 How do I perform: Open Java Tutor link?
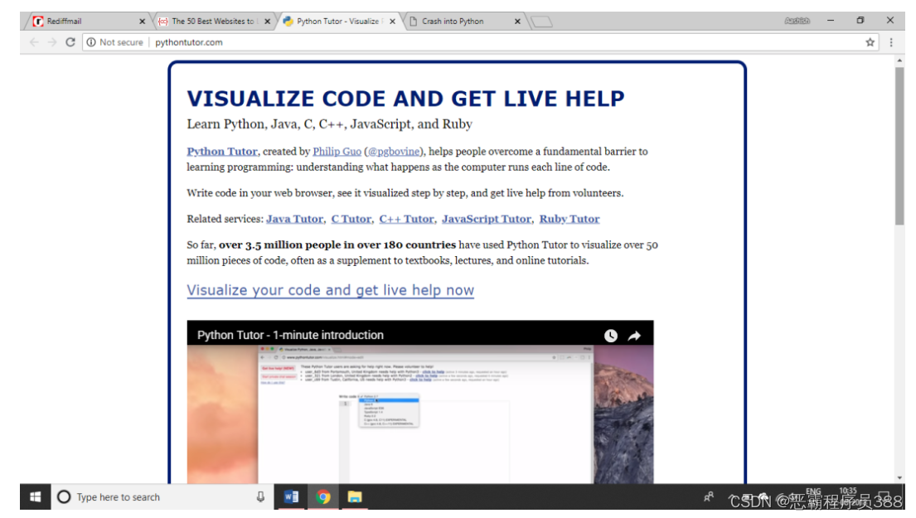point(294,219)
